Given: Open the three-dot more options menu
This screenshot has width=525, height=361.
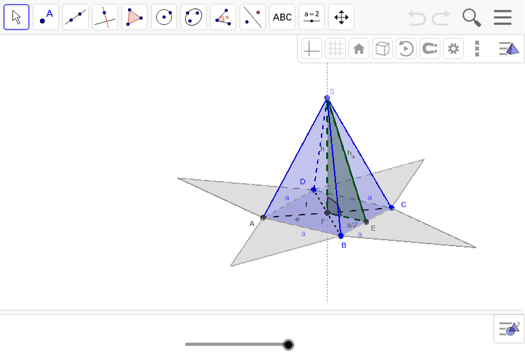Looking at the screenshot, I should click(477, 49).
